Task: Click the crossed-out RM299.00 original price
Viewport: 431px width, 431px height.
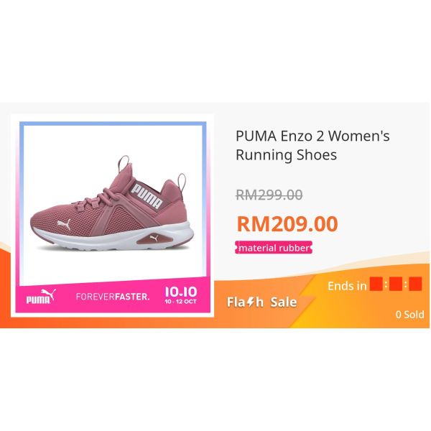Action: click(269, 195)
